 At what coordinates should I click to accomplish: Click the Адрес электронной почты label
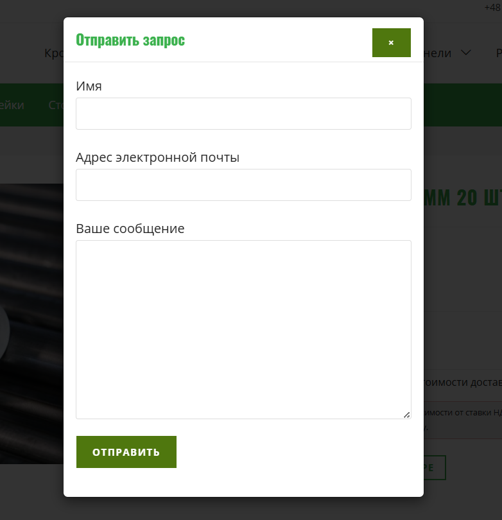point(157,157)
